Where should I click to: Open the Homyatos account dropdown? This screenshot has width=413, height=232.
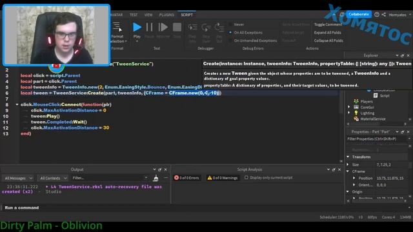click(x=410, y=15)
